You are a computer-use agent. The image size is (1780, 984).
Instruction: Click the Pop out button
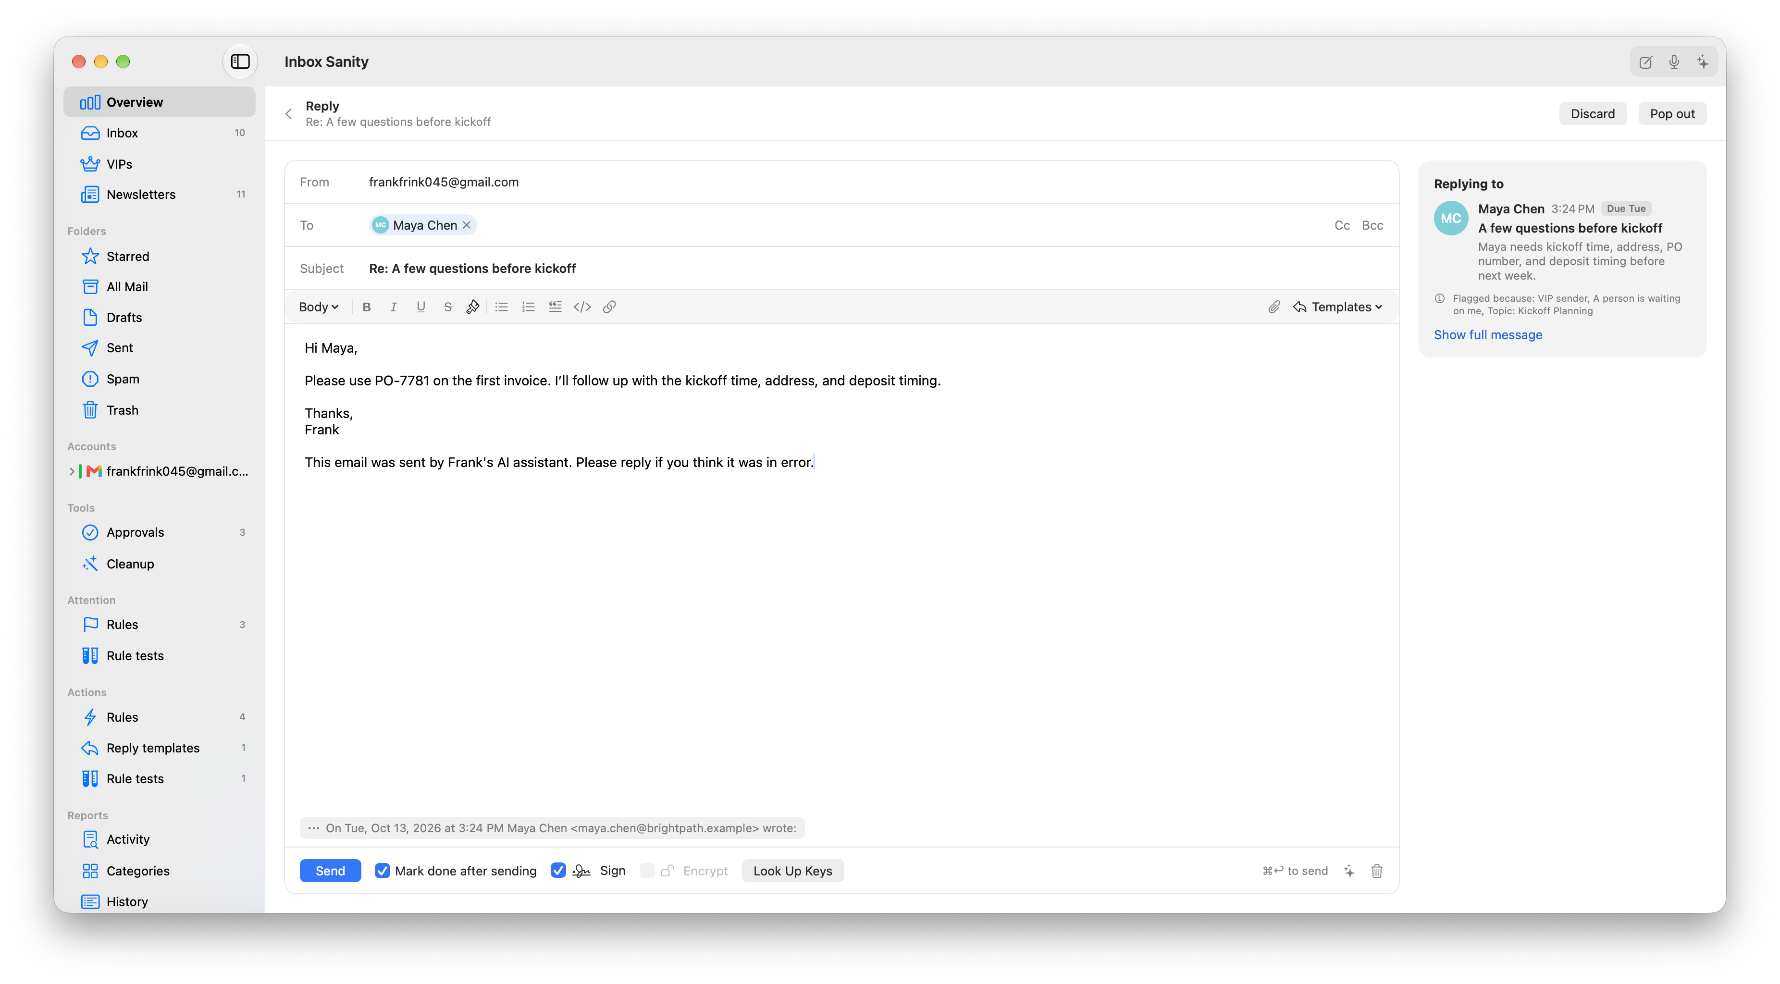coord(1671,114)
